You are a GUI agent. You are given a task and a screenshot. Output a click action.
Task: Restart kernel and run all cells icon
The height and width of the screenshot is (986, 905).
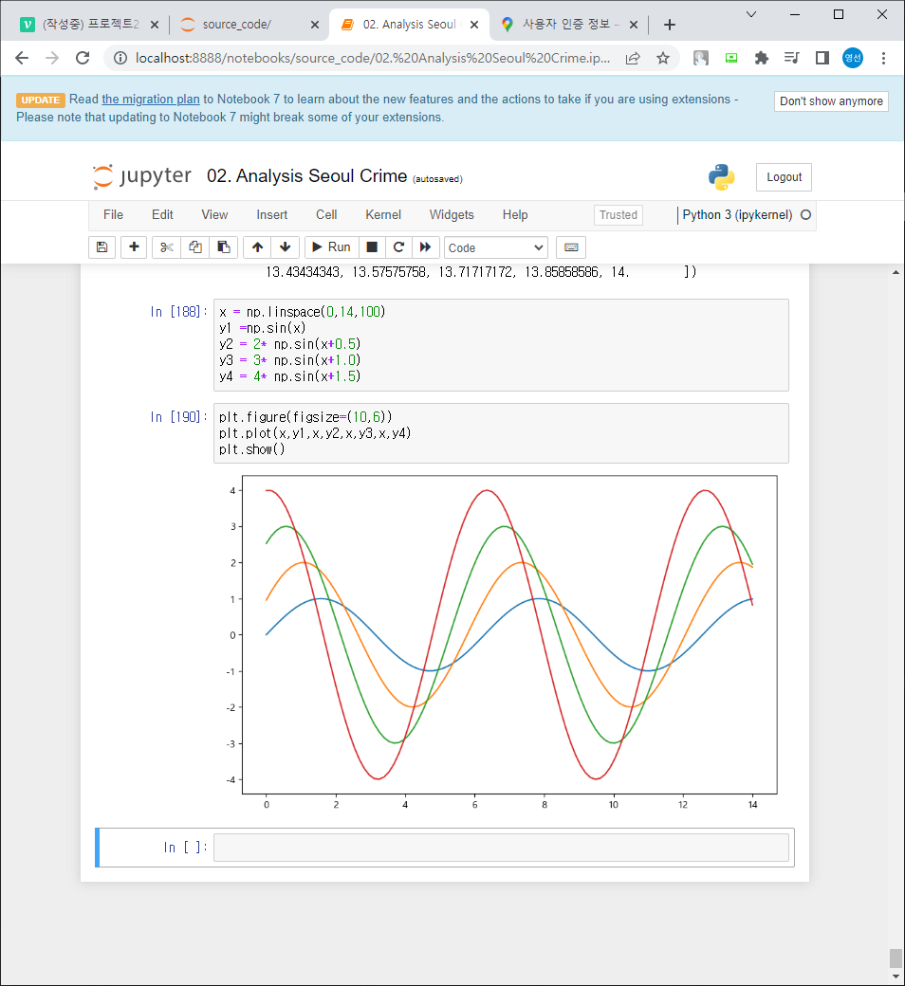pos(425,247)
